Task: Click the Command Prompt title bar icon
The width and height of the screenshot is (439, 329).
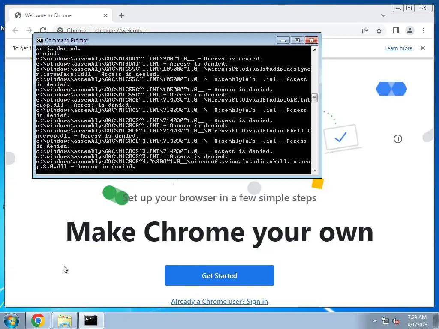Action: [x=40, y=40]
